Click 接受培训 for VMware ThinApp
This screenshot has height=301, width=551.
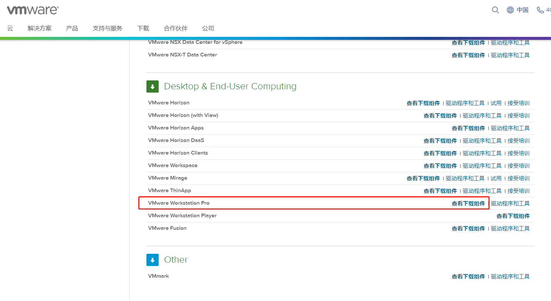tap(518, 191)
